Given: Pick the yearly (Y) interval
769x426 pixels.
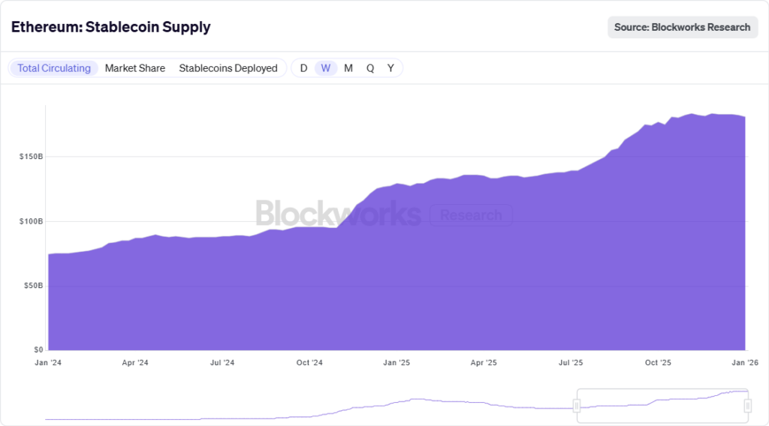Looking at the screenshot, I should [x=391, y=68].
